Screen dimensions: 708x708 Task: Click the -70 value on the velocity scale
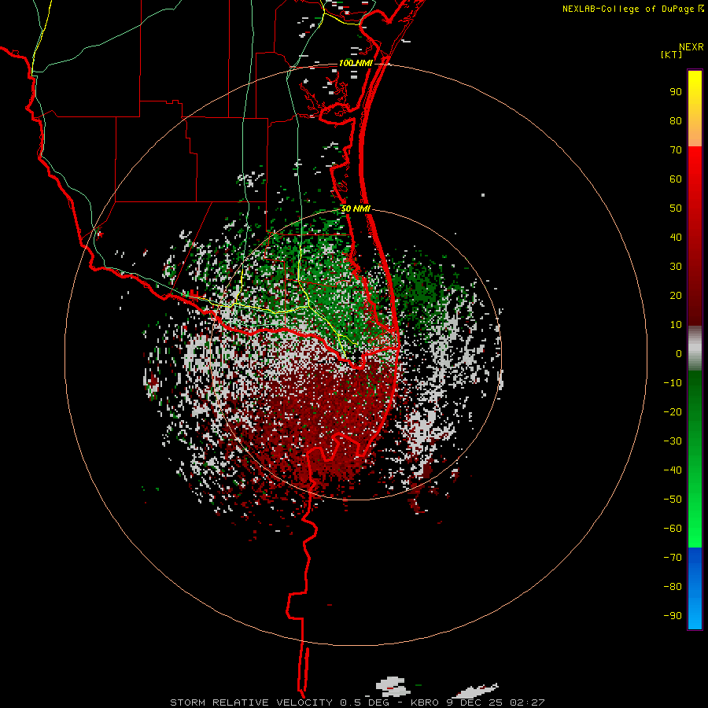[x=673, y=557]
